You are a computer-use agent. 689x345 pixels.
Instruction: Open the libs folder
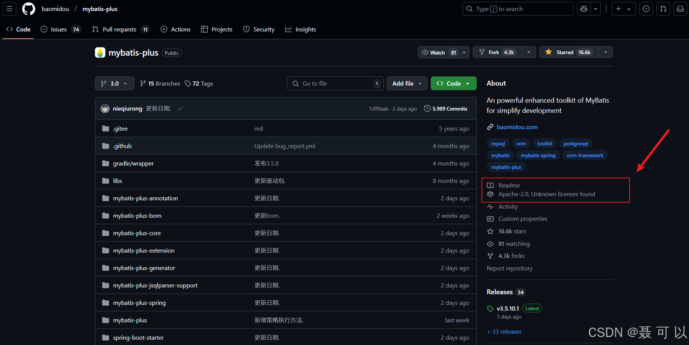click(x=117, y=181)
